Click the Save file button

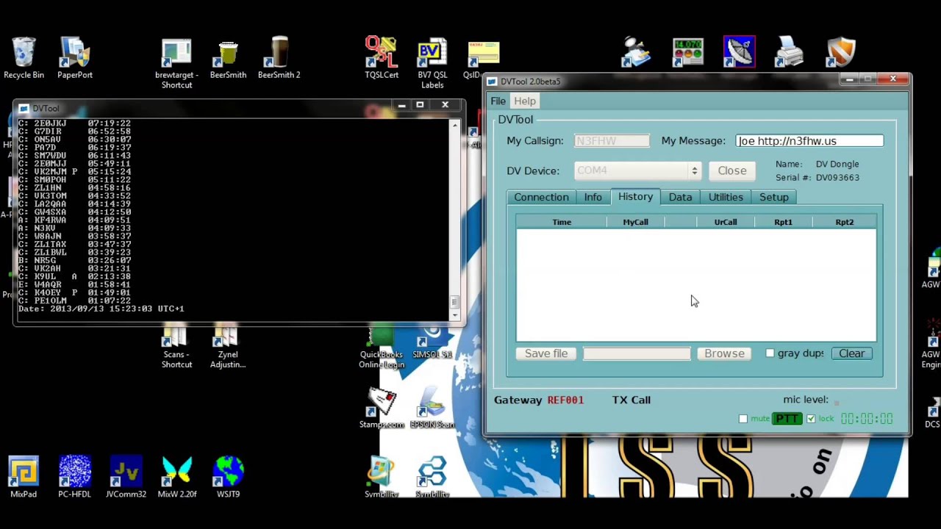(546, 353)
